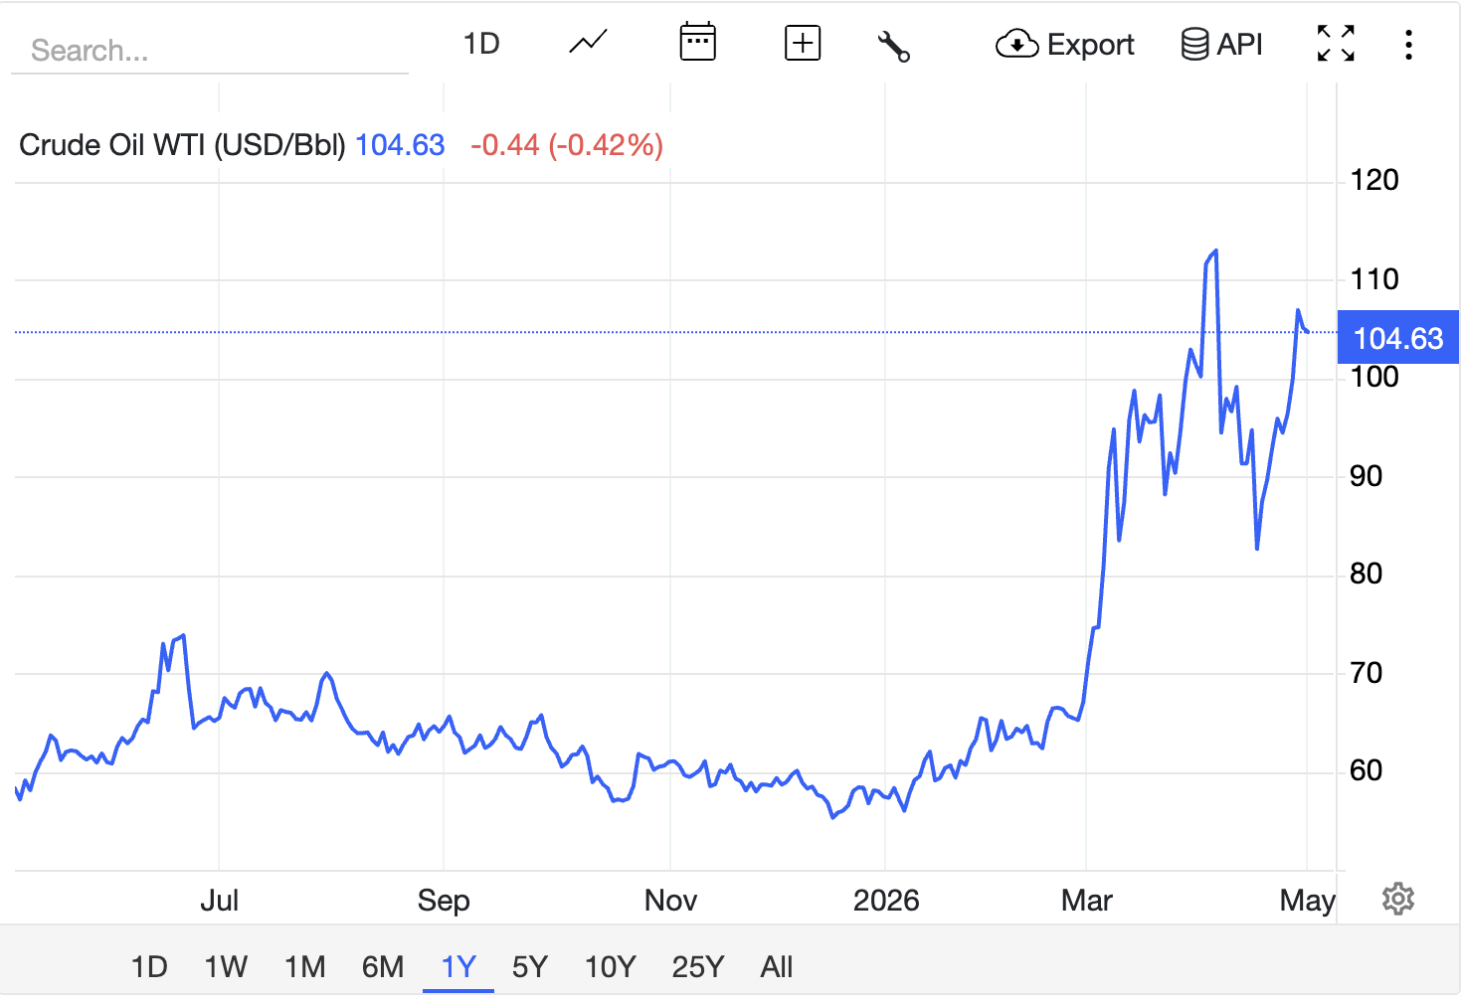Viewport: 1462px width, 1002px height.
Task: Click the 70 y-axis label
Action: pyautogui.click(x=1367, y=673)
